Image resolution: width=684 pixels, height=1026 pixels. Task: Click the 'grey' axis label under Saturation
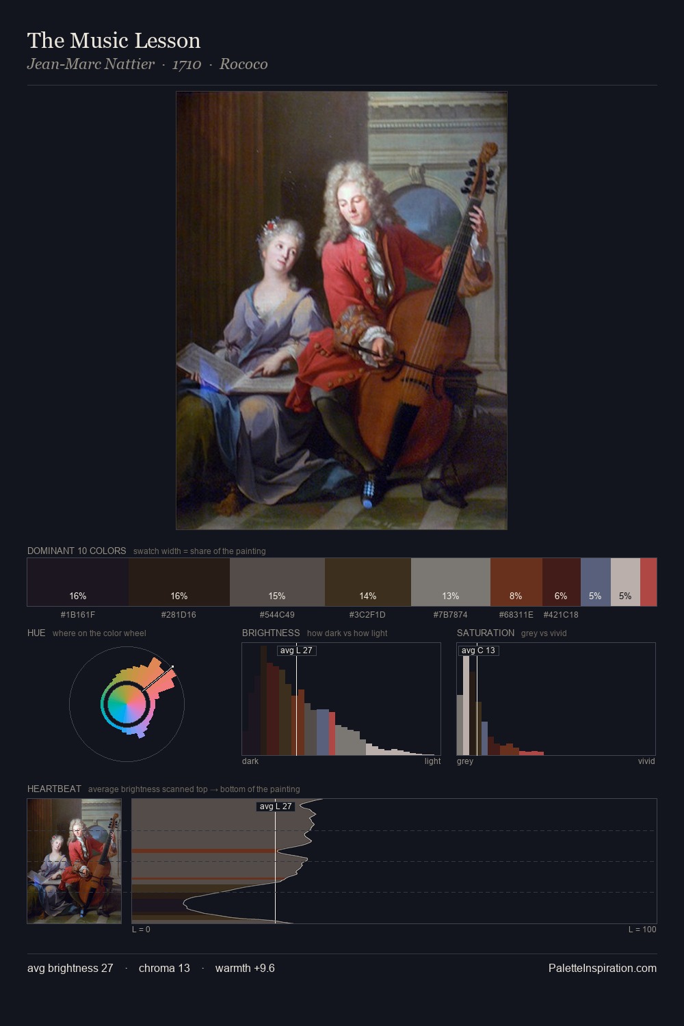click(x=465, y=761)
